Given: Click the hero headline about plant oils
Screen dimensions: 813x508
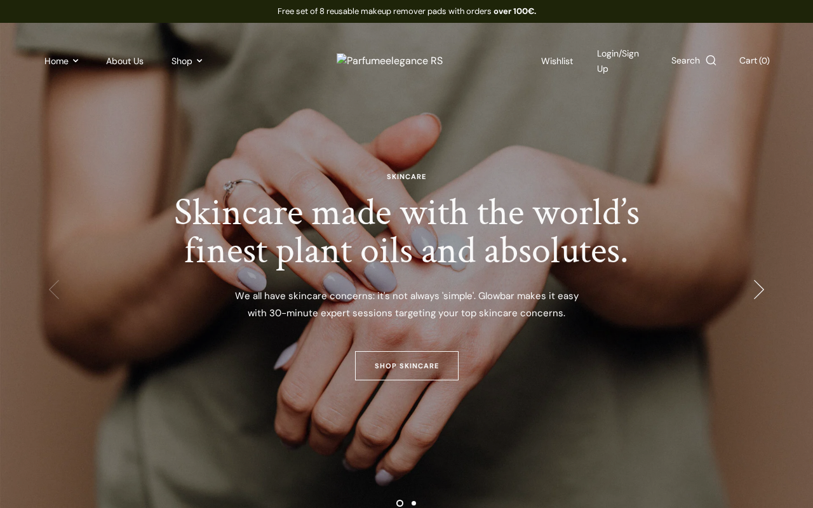Looking at the screenshot, I should 406,231.
